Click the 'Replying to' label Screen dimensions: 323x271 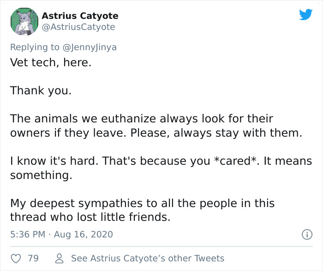pos(35,47)
